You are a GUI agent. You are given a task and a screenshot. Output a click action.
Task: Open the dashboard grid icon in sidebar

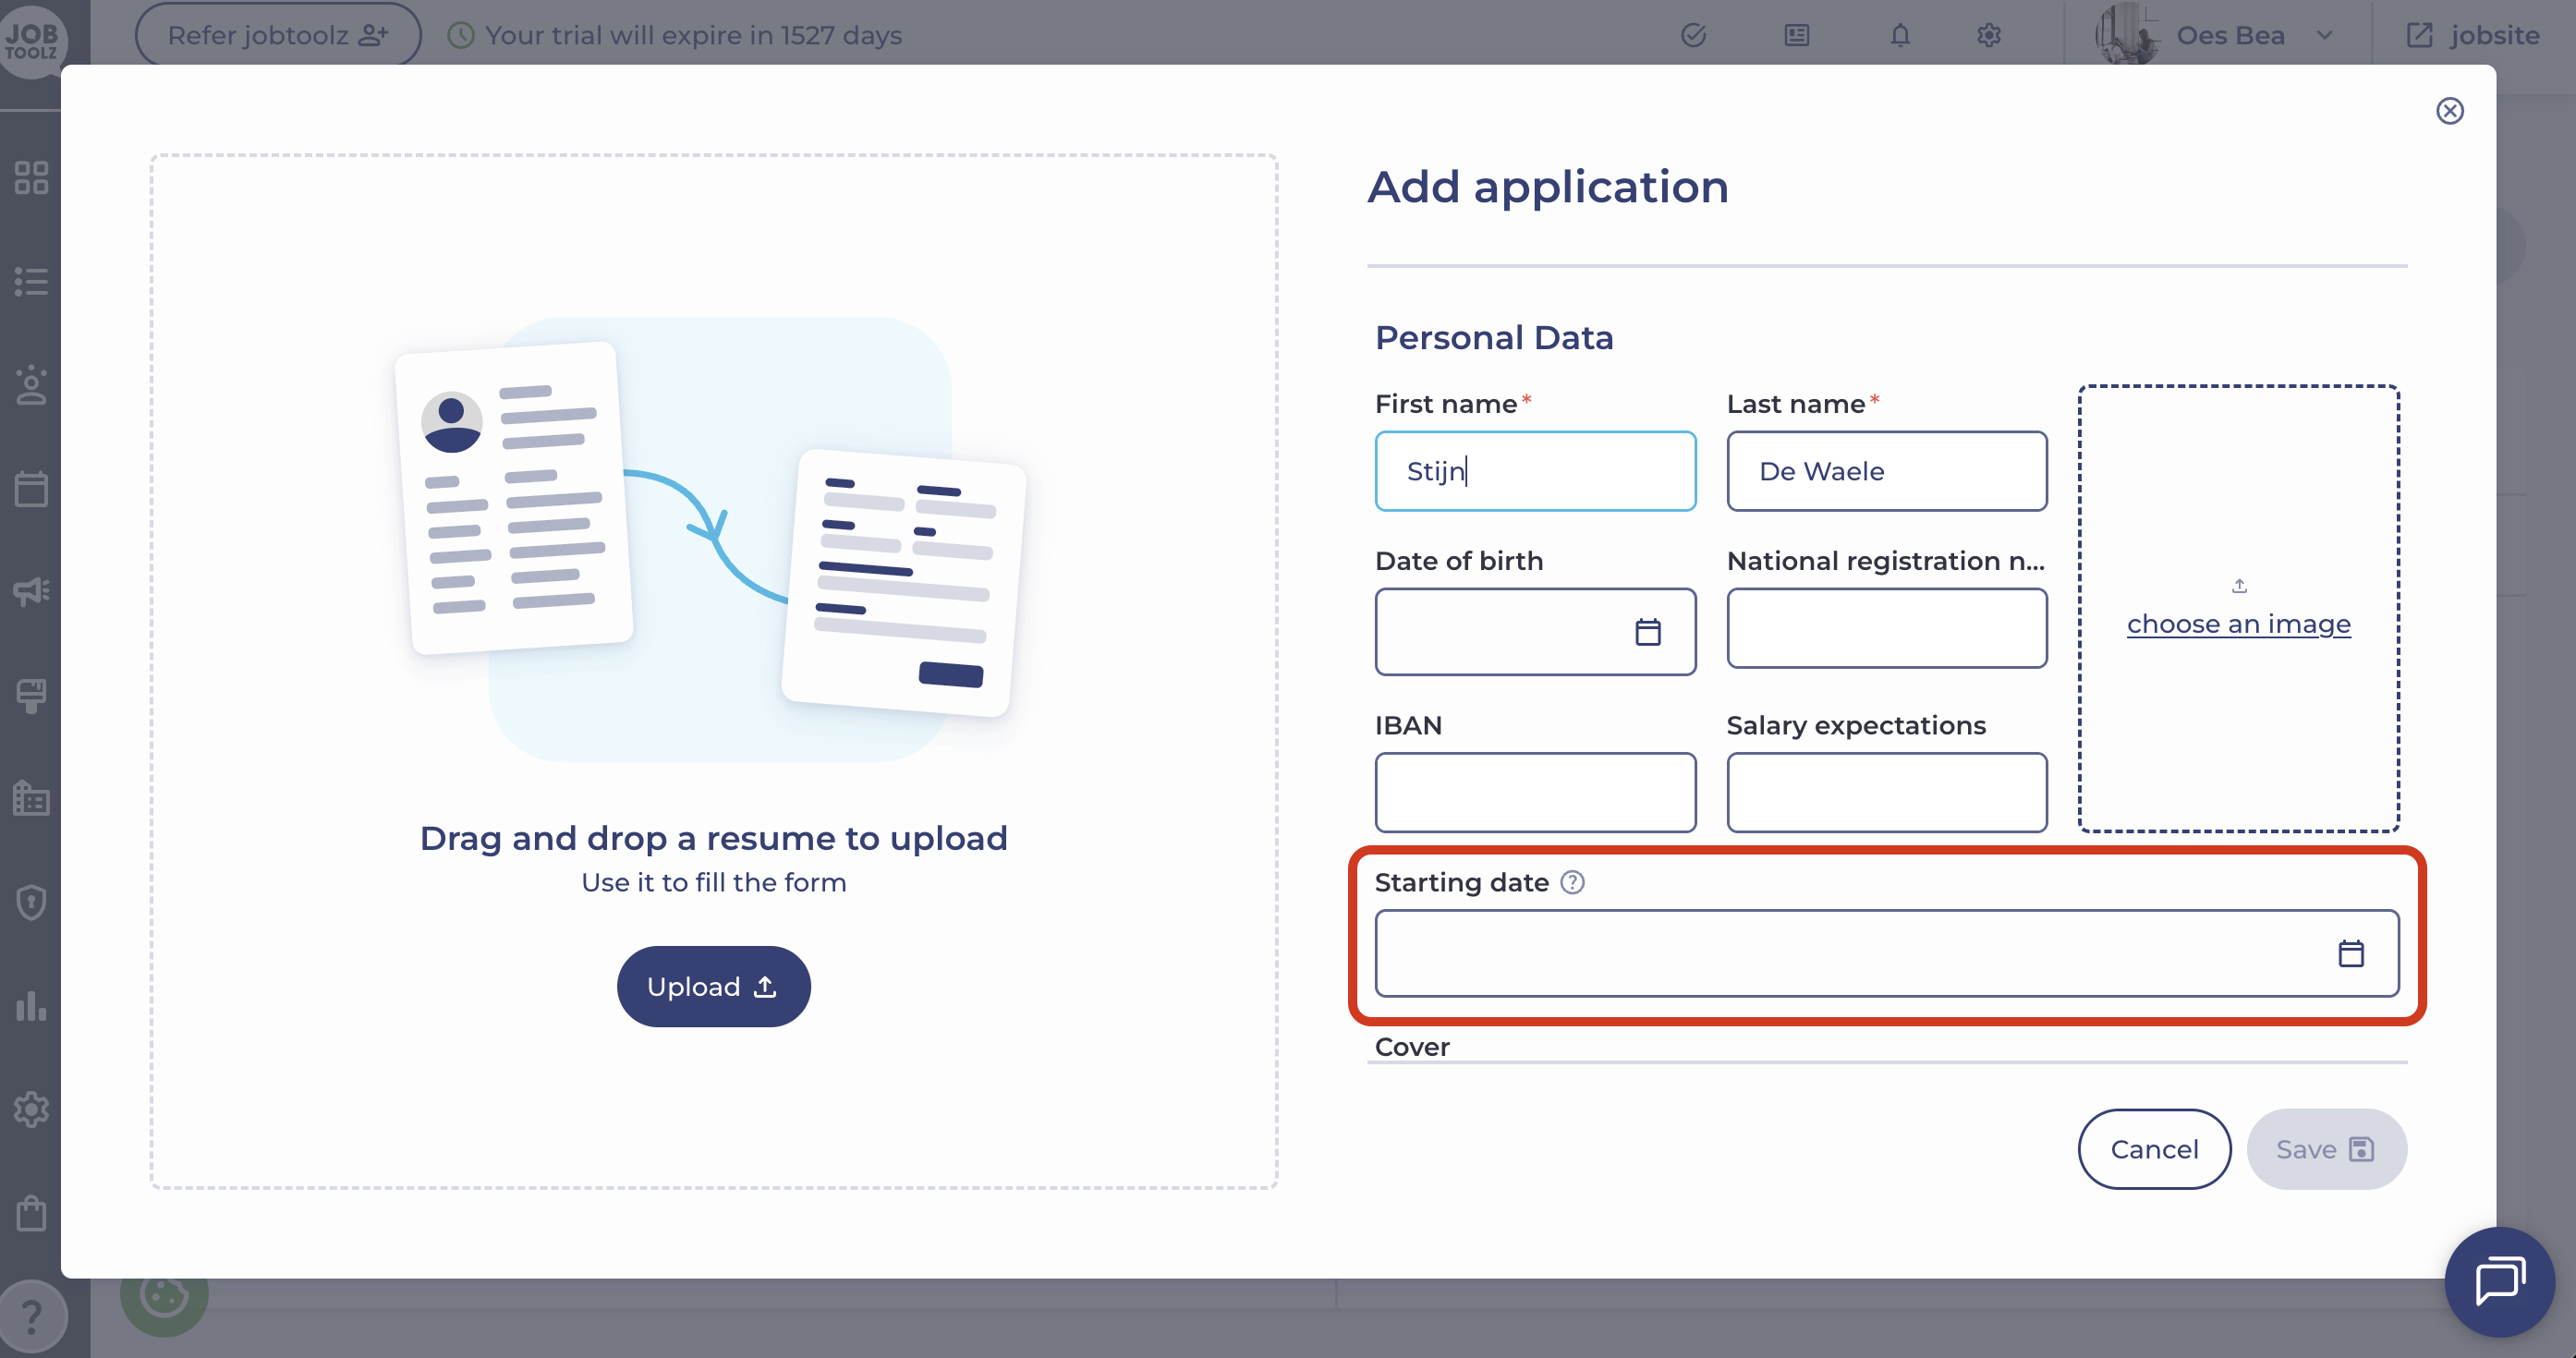31,178
